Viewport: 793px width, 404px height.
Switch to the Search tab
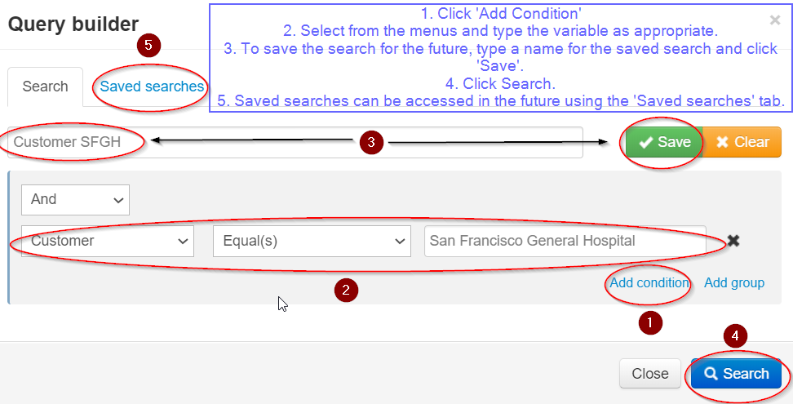coord(45,87)
